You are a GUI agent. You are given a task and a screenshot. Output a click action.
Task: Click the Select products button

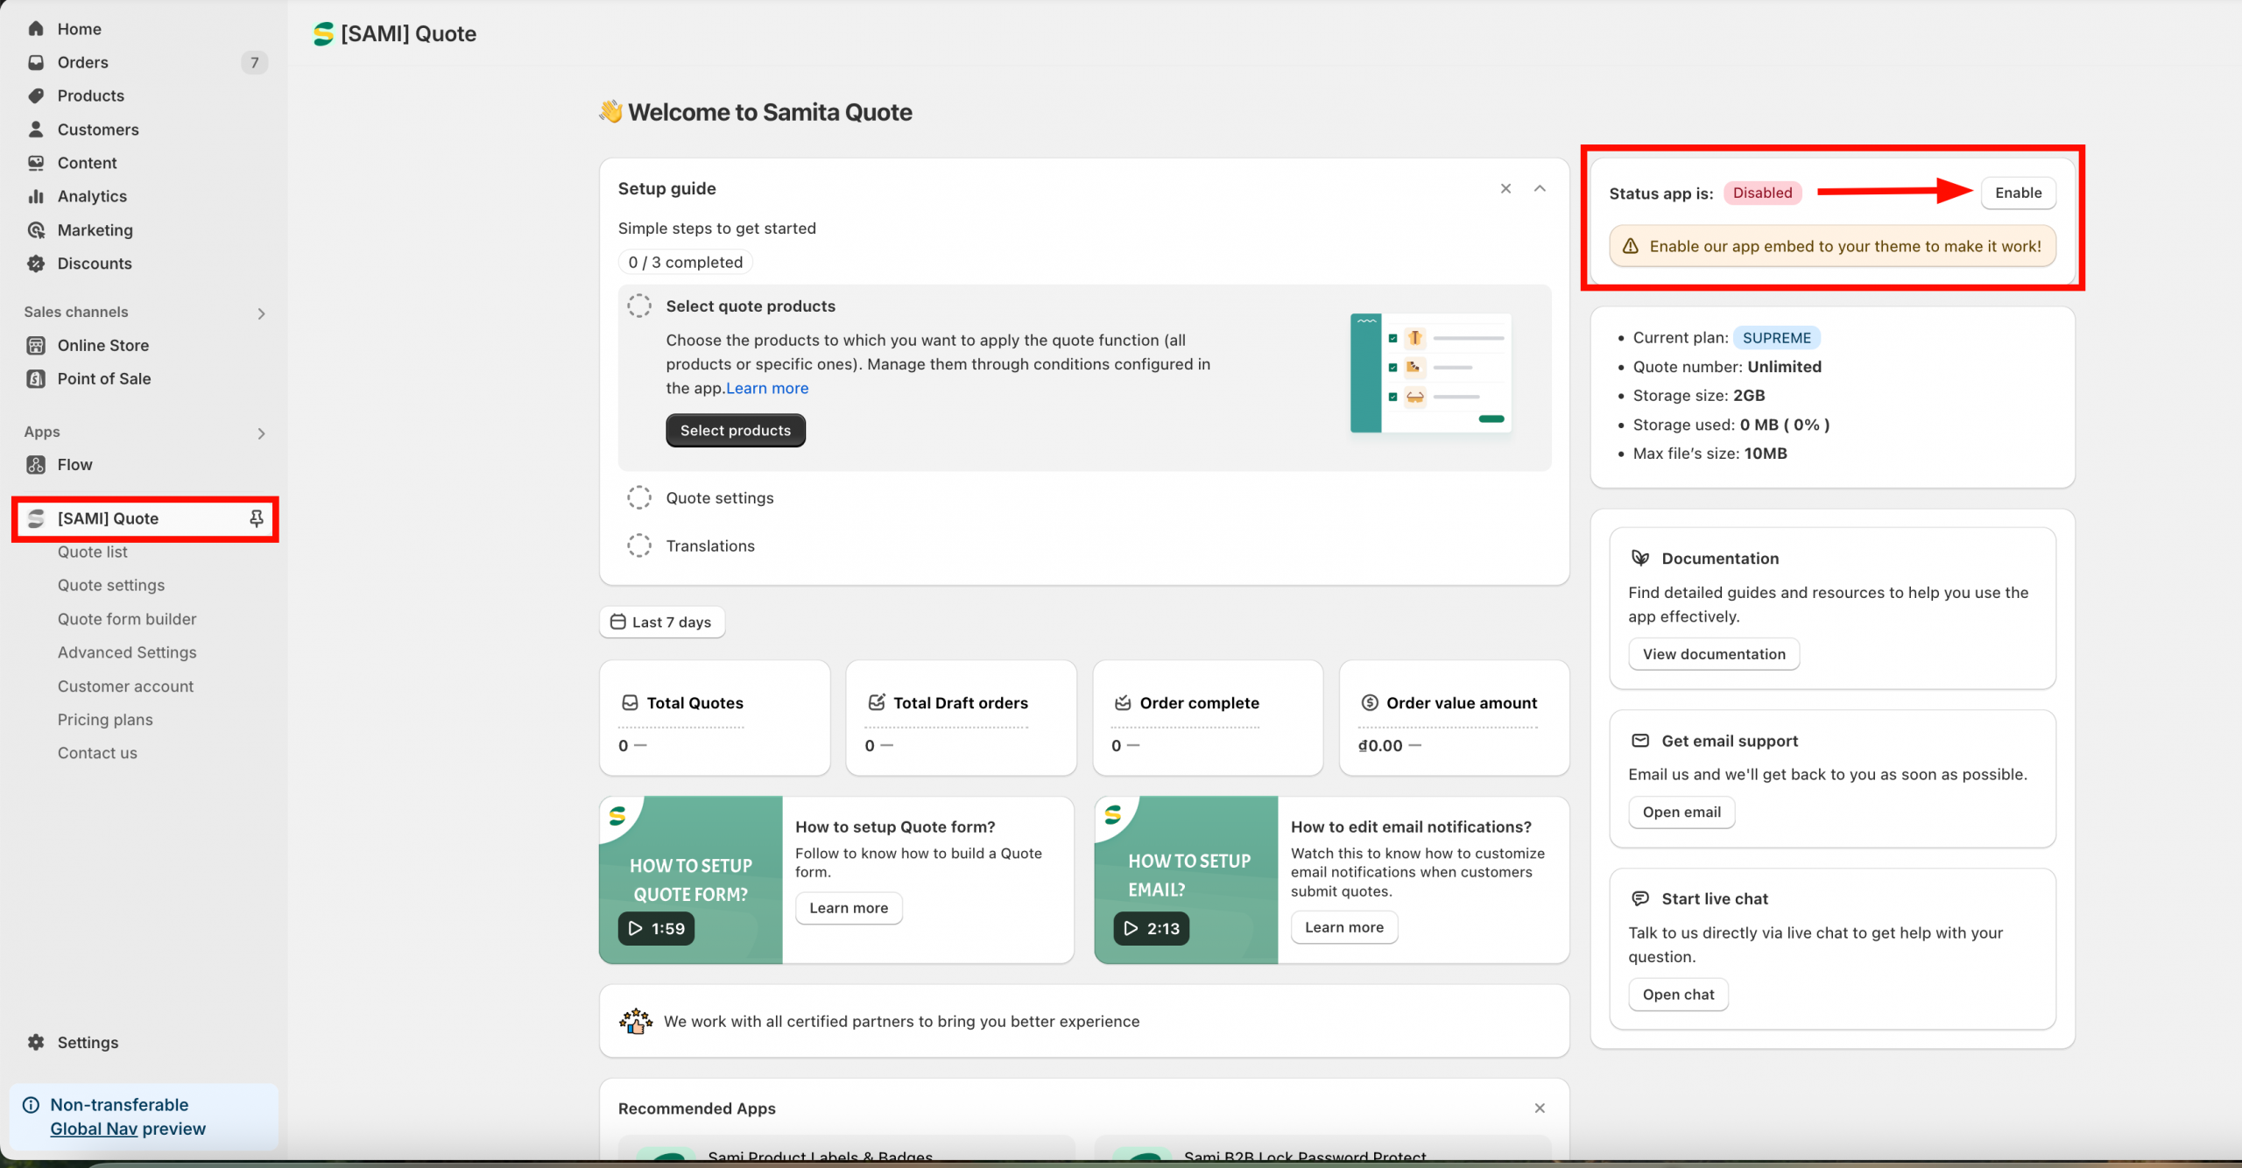[x=736, y=430]
